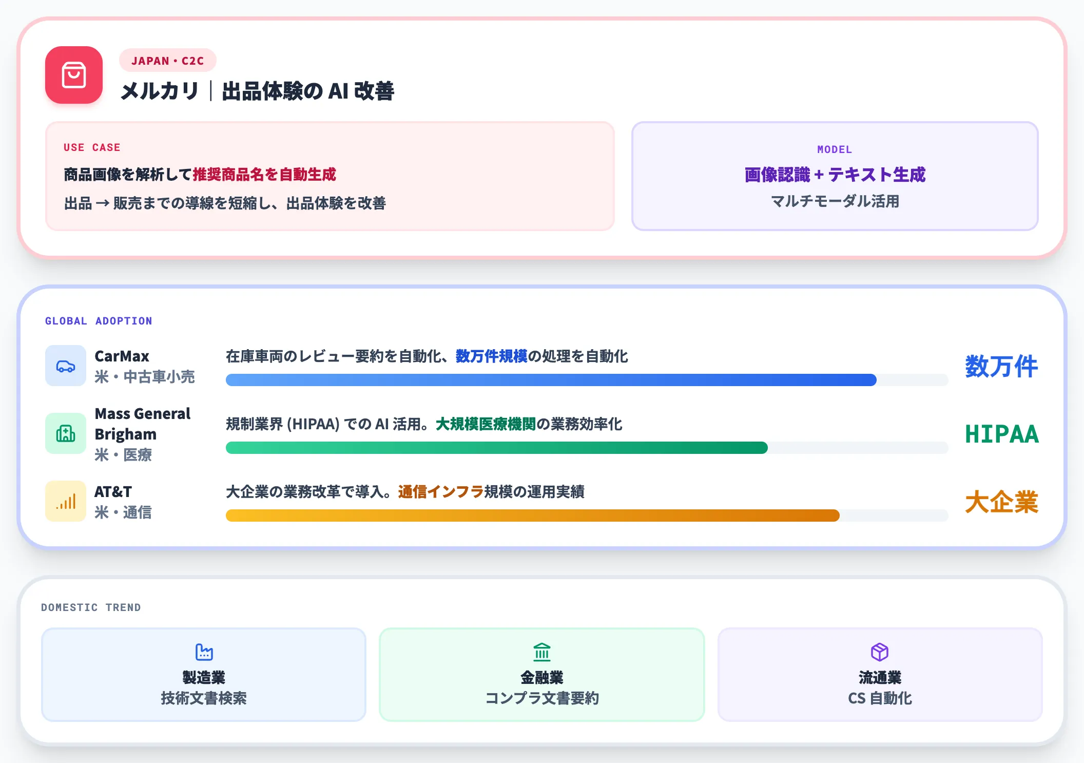Click the orange AT&T progress bar
Image resolution: width=1084 pixels, height=763 pixels.
coord(533,516)
